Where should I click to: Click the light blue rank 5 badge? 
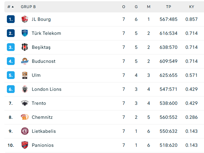(11, 75)
